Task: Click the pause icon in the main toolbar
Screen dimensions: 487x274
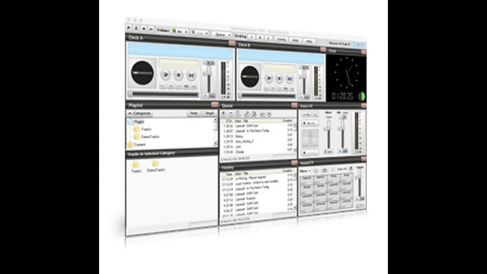Action: [136, 28]
